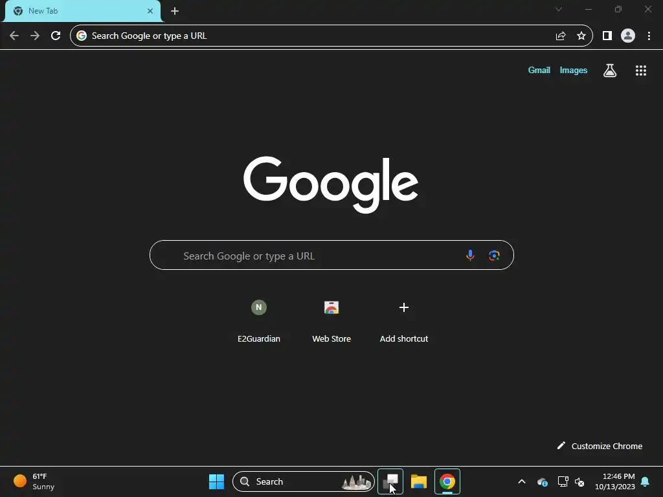Open Chrome's three-dot menu
Viewport: 663px width, 497px height.
pos(649,36)
